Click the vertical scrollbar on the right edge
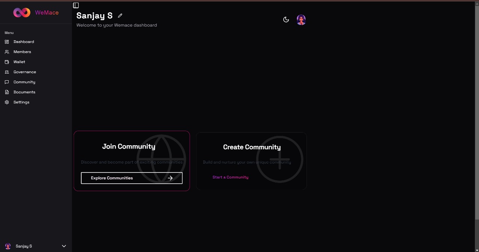The height and width of the screenshot is (252, 479). pyautogui.click(x=477, y=127)
